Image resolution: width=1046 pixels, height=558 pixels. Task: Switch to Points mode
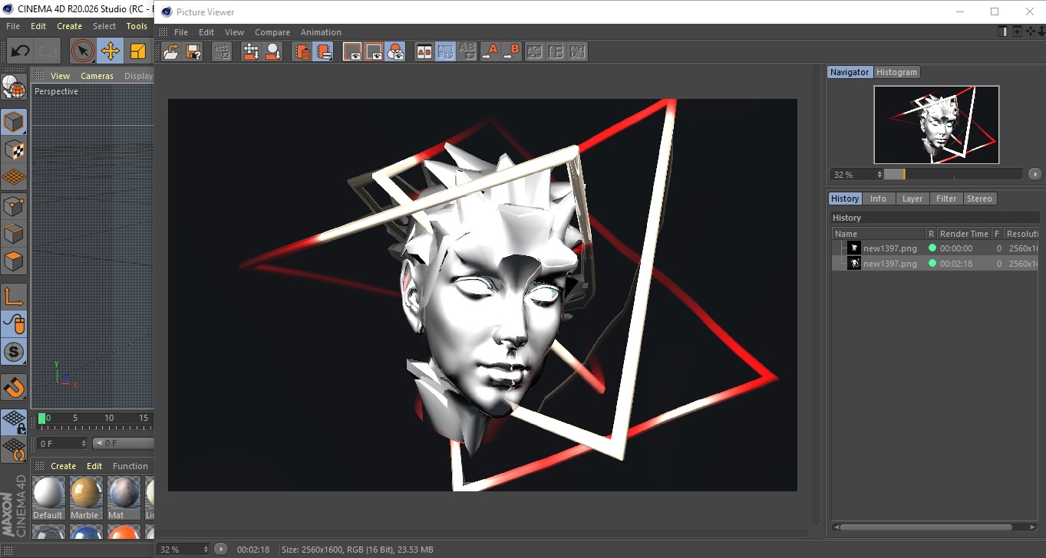14,205
